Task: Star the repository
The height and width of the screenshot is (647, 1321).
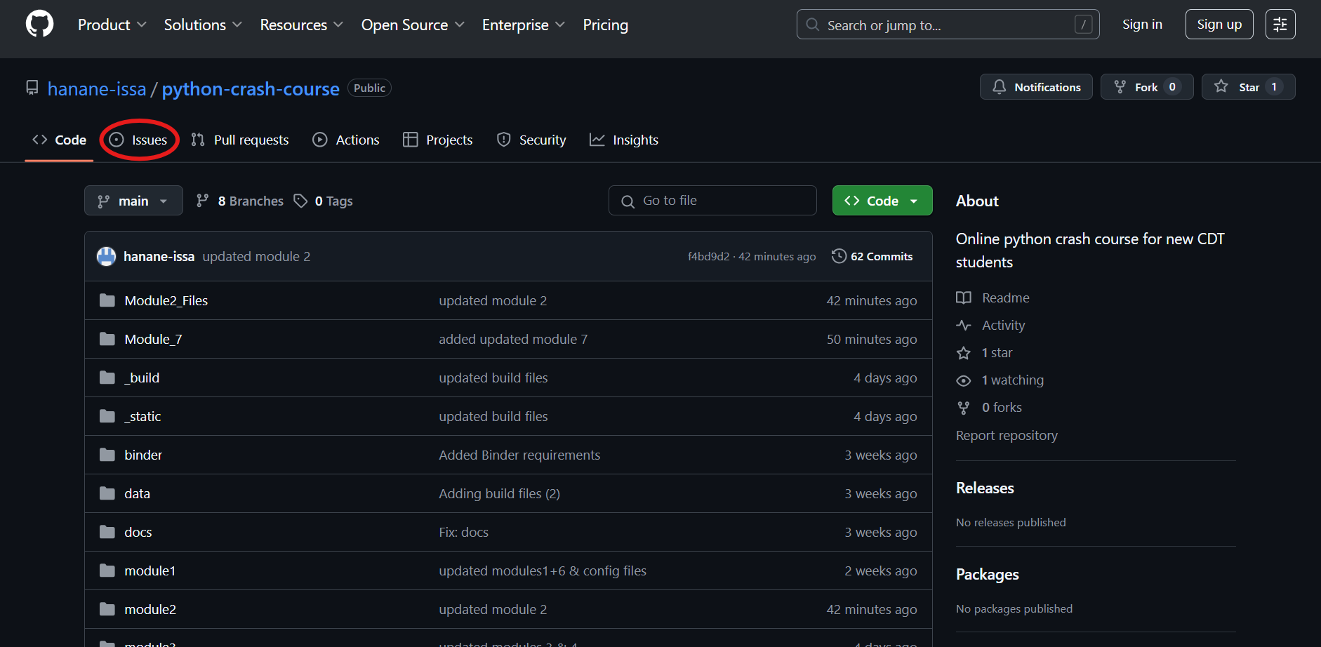Action: pyautogui.click(x=1249, y=86)
